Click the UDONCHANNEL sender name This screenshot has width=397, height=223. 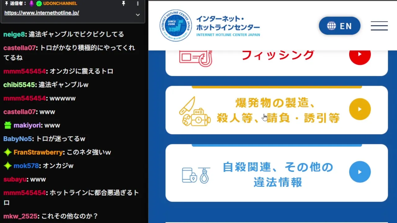click(60, 4)
